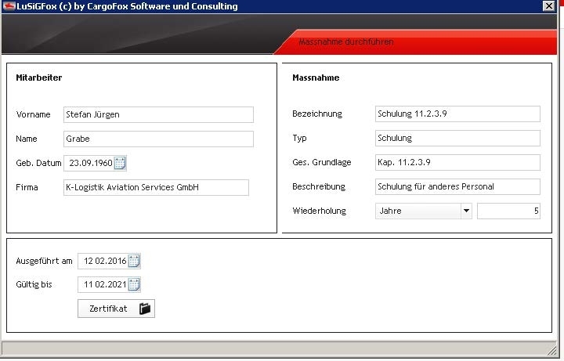564x361 pixels.
Task: Click the Beschreibung label
Action: click(319, 186)
